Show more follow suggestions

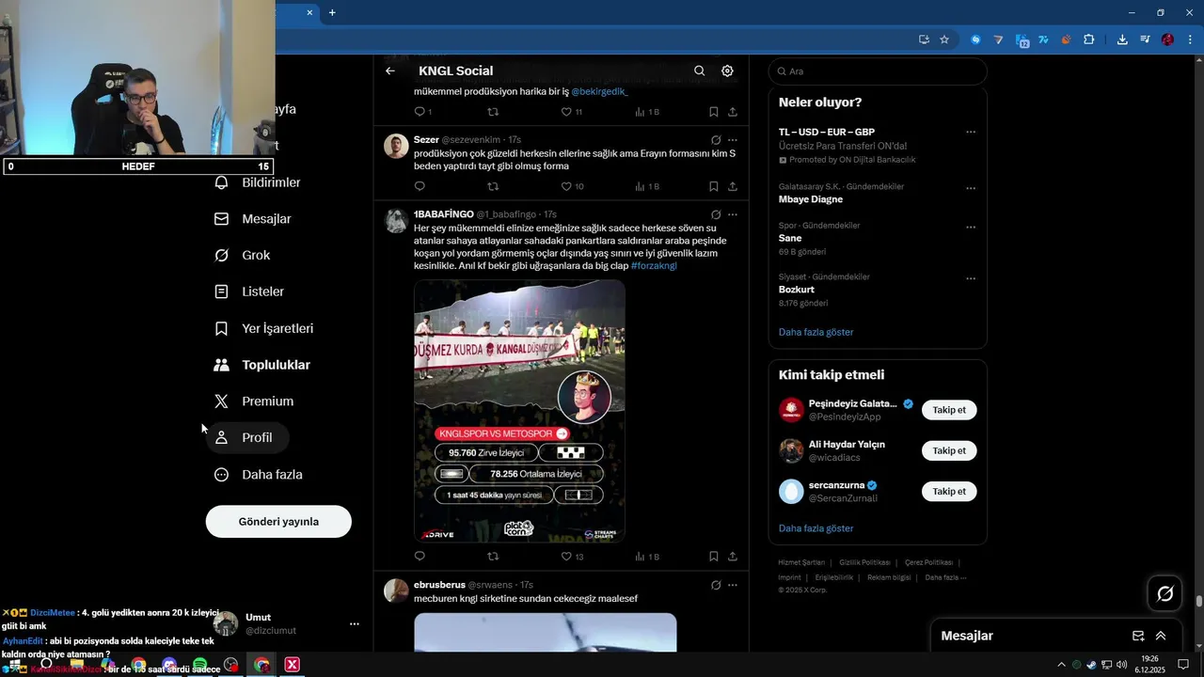(x=816, y=528)
